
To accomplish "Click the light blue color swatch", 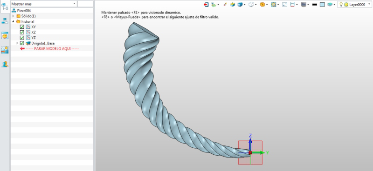I will point(322,5).
